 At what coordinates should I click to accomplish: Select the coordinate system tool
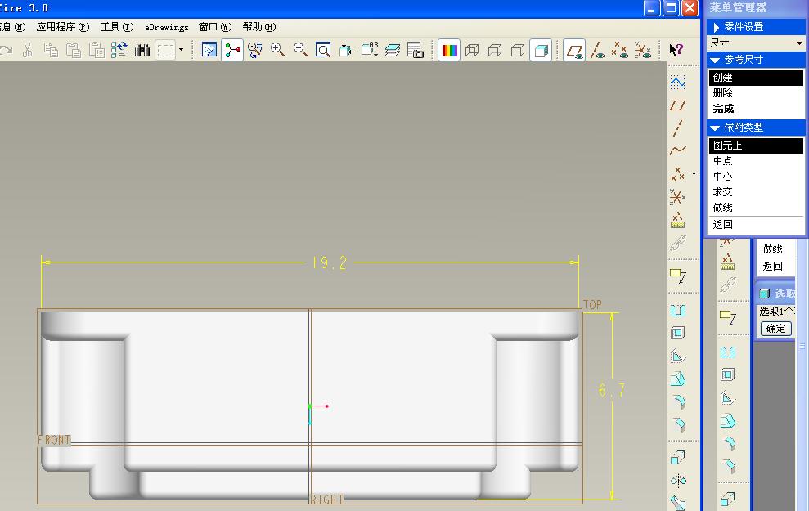pos(677,197)
